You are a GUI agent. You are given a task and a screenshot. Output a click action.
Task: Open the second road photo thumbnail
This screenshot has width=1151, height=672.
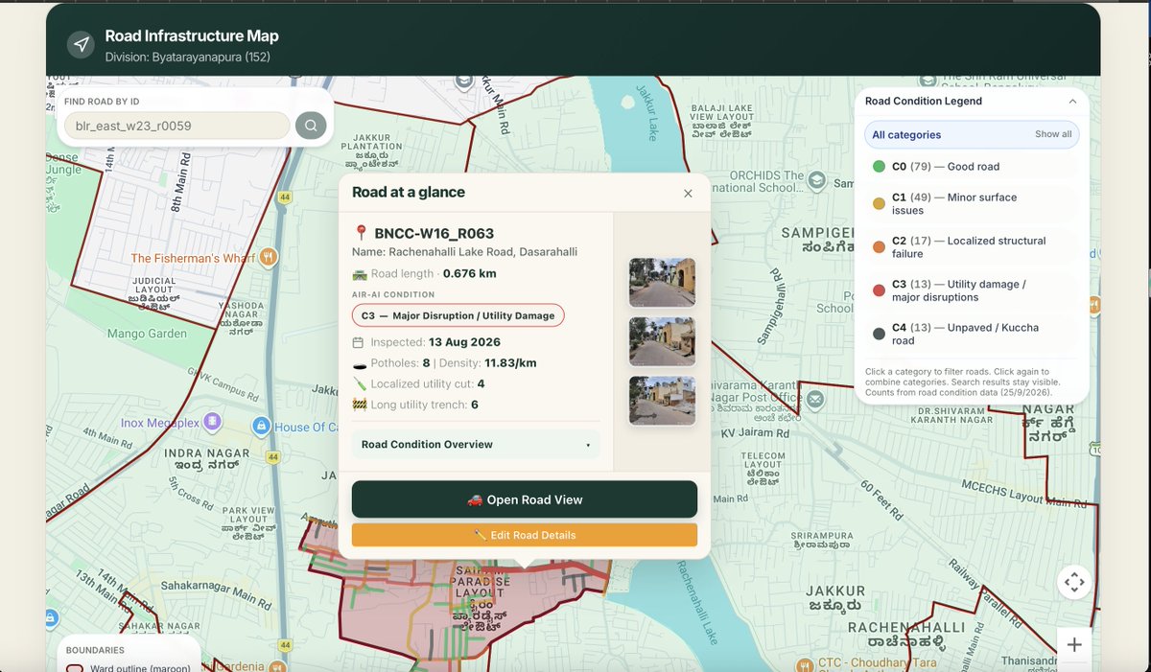662,341
